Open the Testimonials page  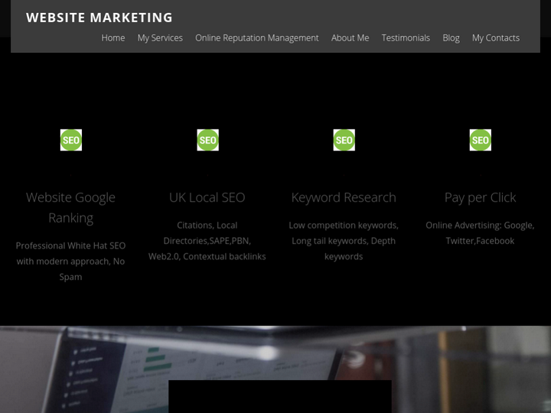(406, 37)
